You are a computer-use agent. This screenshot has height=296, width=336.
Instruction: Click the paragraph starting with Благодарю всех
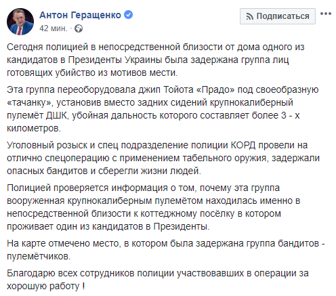[158, 280]
